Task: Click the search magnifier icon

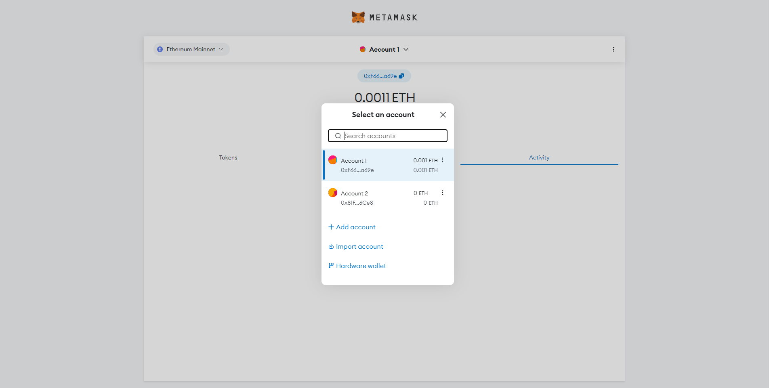Action: 338,136
